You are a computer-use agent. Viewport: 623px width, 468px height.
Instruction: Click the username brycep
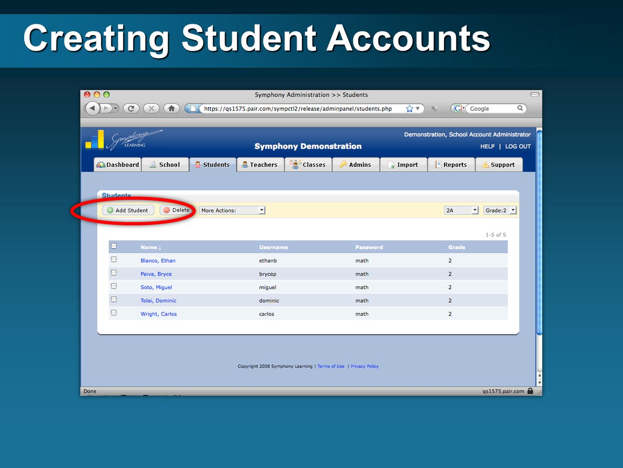[x=267, y=274]
